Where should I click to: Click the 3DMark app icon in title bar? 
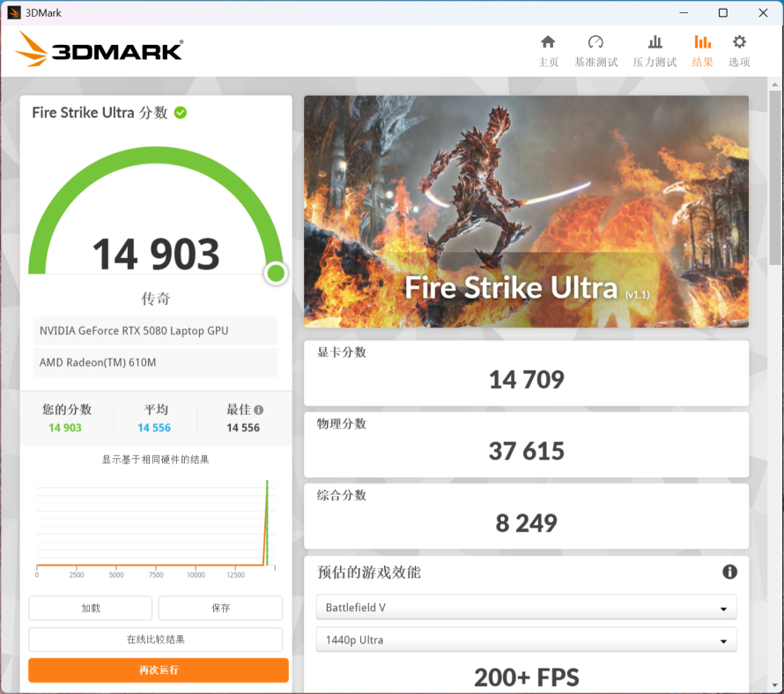click(13, 13)
